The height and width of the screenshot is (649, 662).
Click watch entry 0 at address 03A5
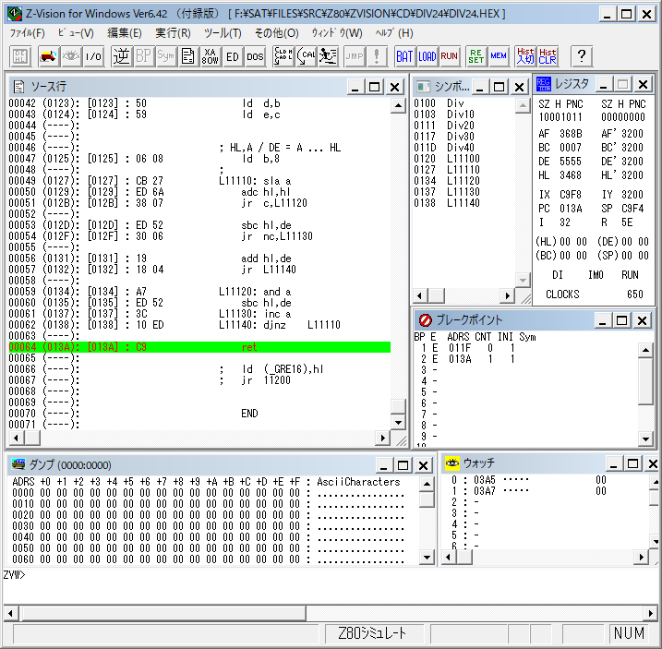[529, 480]
